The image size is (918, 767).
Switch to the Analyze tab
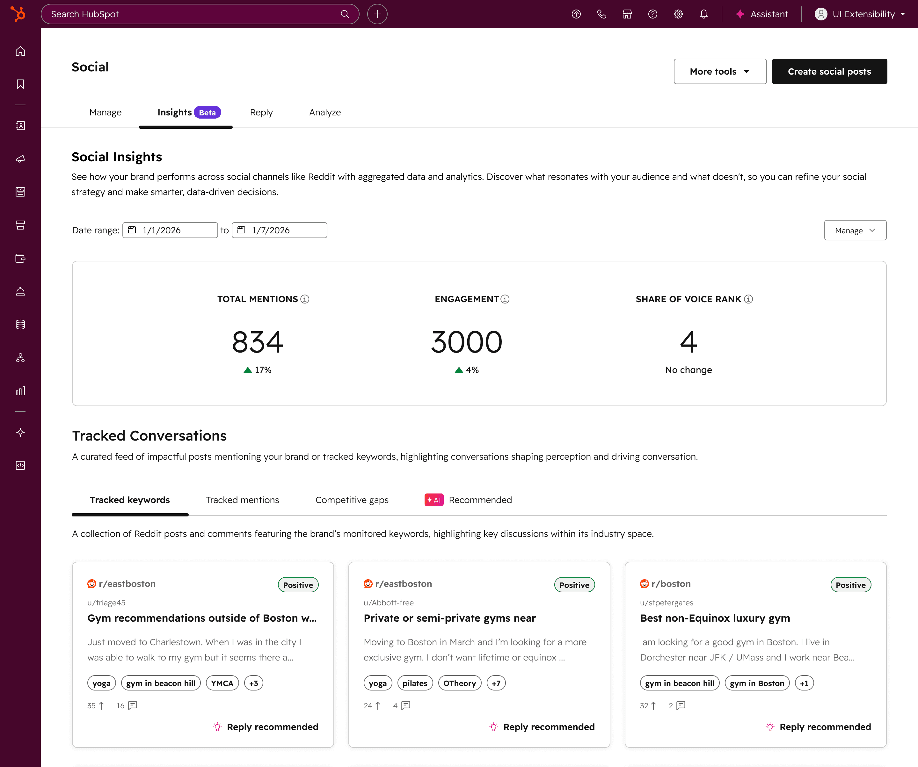pyautogui.click(x=325, y=113)
